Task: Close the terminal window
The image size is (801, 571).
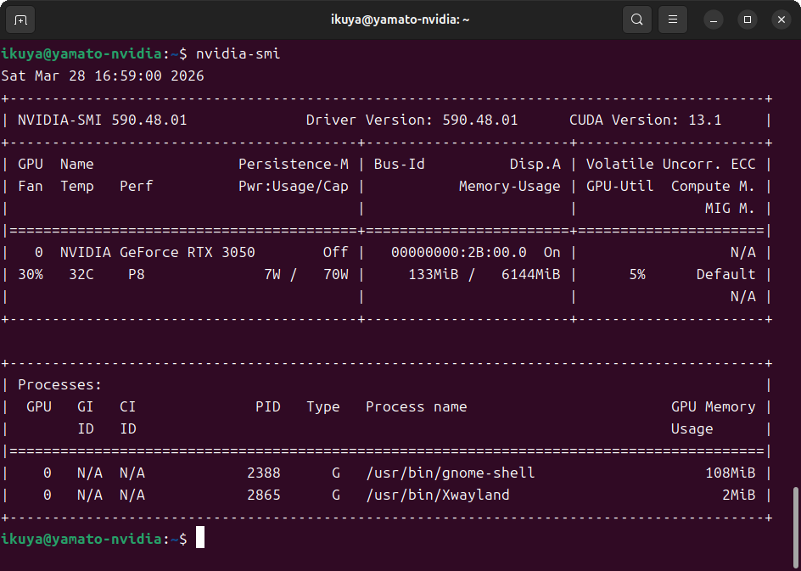Action: click(781, 19)
